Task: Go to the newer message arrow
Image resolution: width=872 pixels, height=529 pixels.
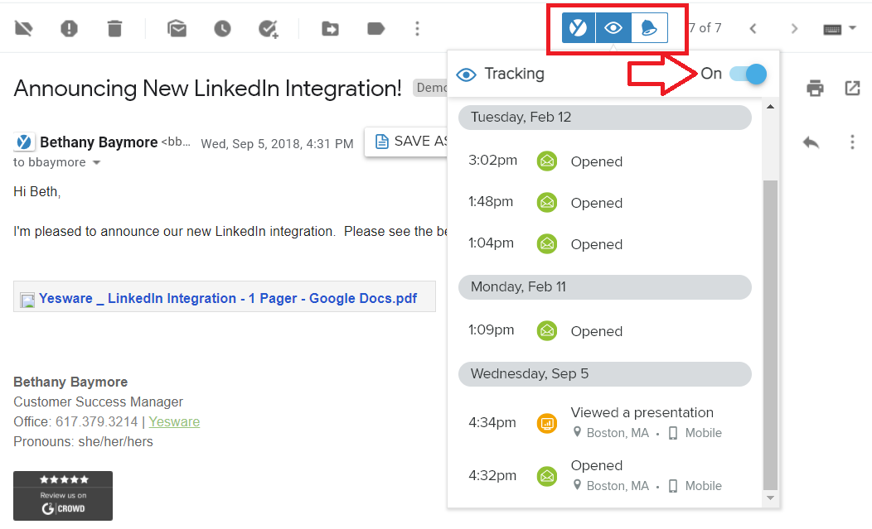Action: click(753, 28)
